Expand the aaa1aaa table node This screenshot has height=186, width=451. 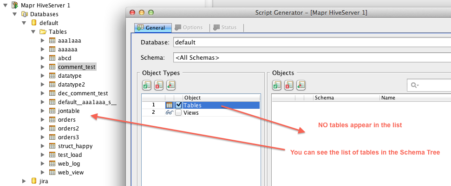pos(43,40)
